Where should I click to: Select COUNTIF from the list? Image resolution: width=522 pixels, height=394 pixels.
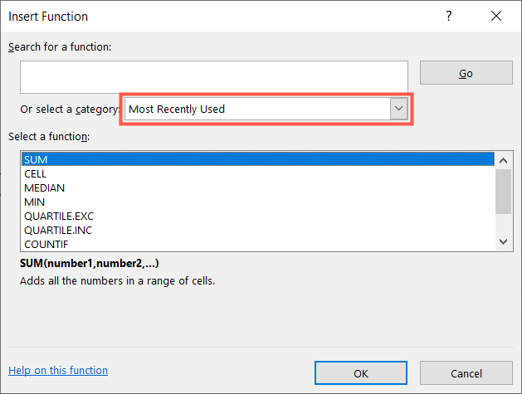(x=46, y=244)
